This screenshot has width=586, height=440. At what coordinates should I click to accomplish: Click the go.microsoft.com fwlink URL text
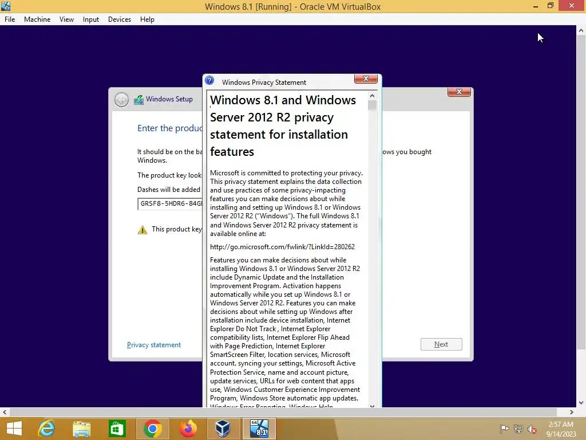282,247
